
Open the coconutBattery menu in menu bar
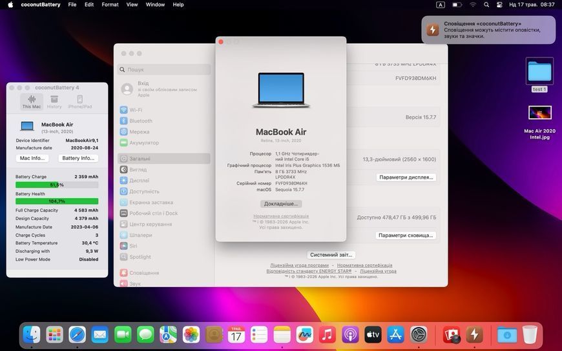[x=41, y=5]
